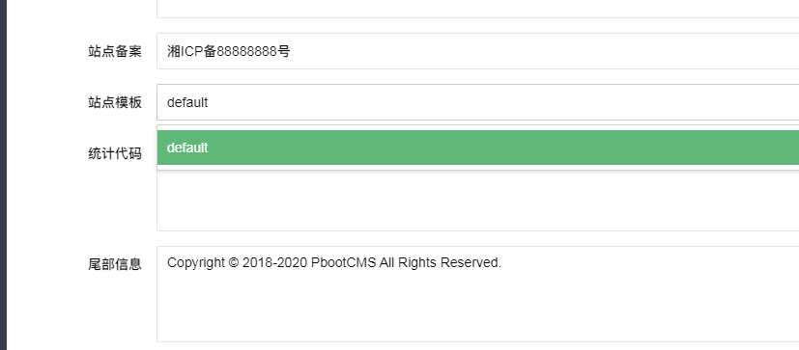This screenshot has height=350, width=799.
Task: Click after Reserved. in the footer textarea
Action: pos(503,263)
